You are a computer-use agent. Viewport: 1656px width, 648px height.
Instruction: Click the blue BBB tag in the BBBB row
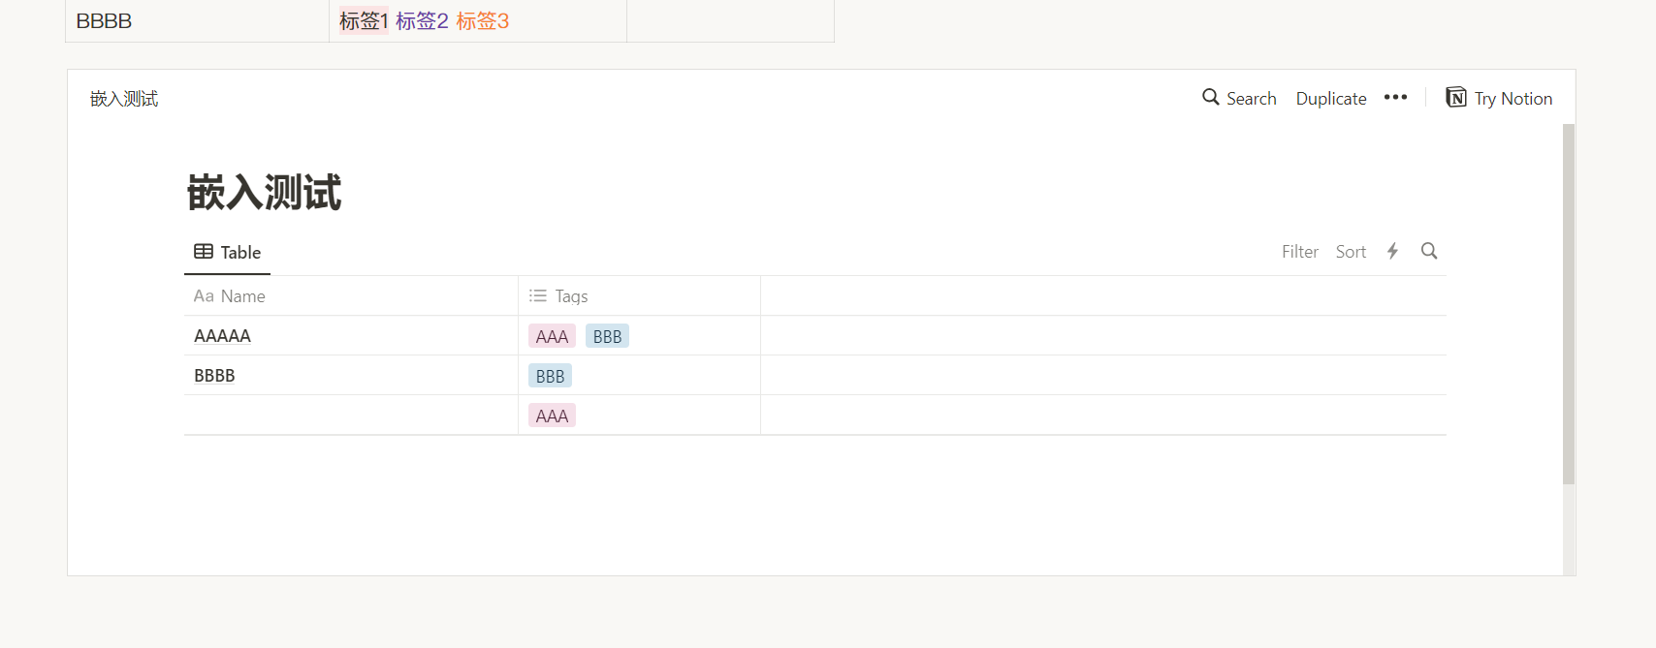pyautogui.click(x=550, y=376)
